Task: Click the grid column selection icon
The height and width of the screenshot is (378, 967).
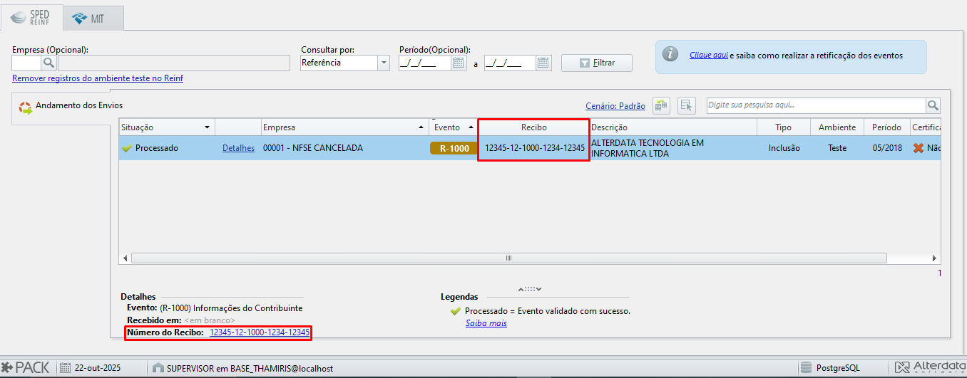Action: [x=687, y=105]
